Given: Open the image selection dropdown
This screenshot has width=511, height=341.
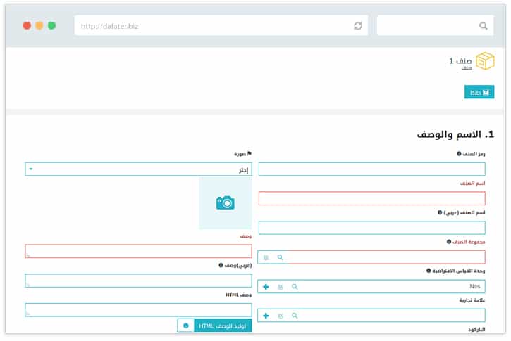Looking at the screenshot, I should pos(138,169).
